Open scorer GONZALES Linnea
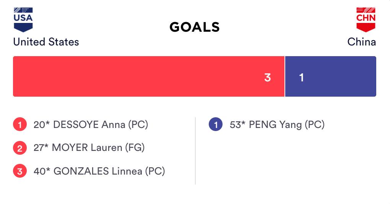 [97, 171]
